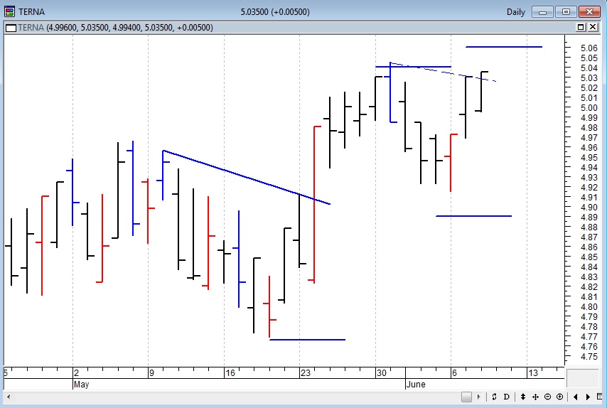The height and width of the screenshot is (408, 607).
Task: Click the horizontal scrollbar thumb
Action: 466,397
